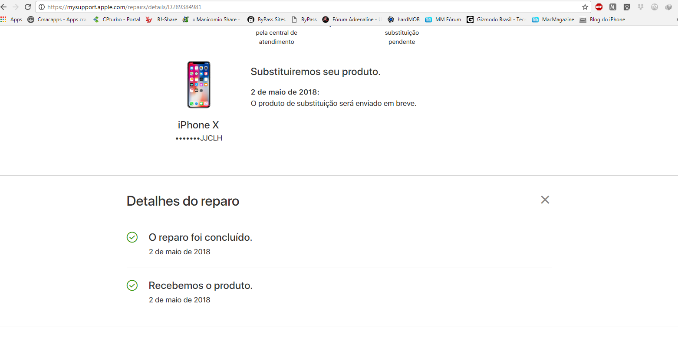Open the Cmacapps bookmark
678x341 pixels.
(x=57, y=20)
